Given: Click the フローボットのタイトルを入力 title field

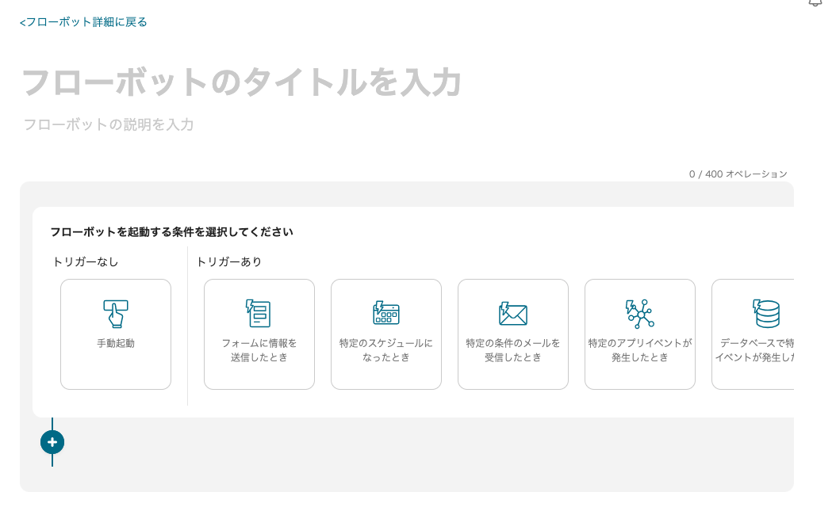Looking at the screenshot, I should [x=241, y=82].
